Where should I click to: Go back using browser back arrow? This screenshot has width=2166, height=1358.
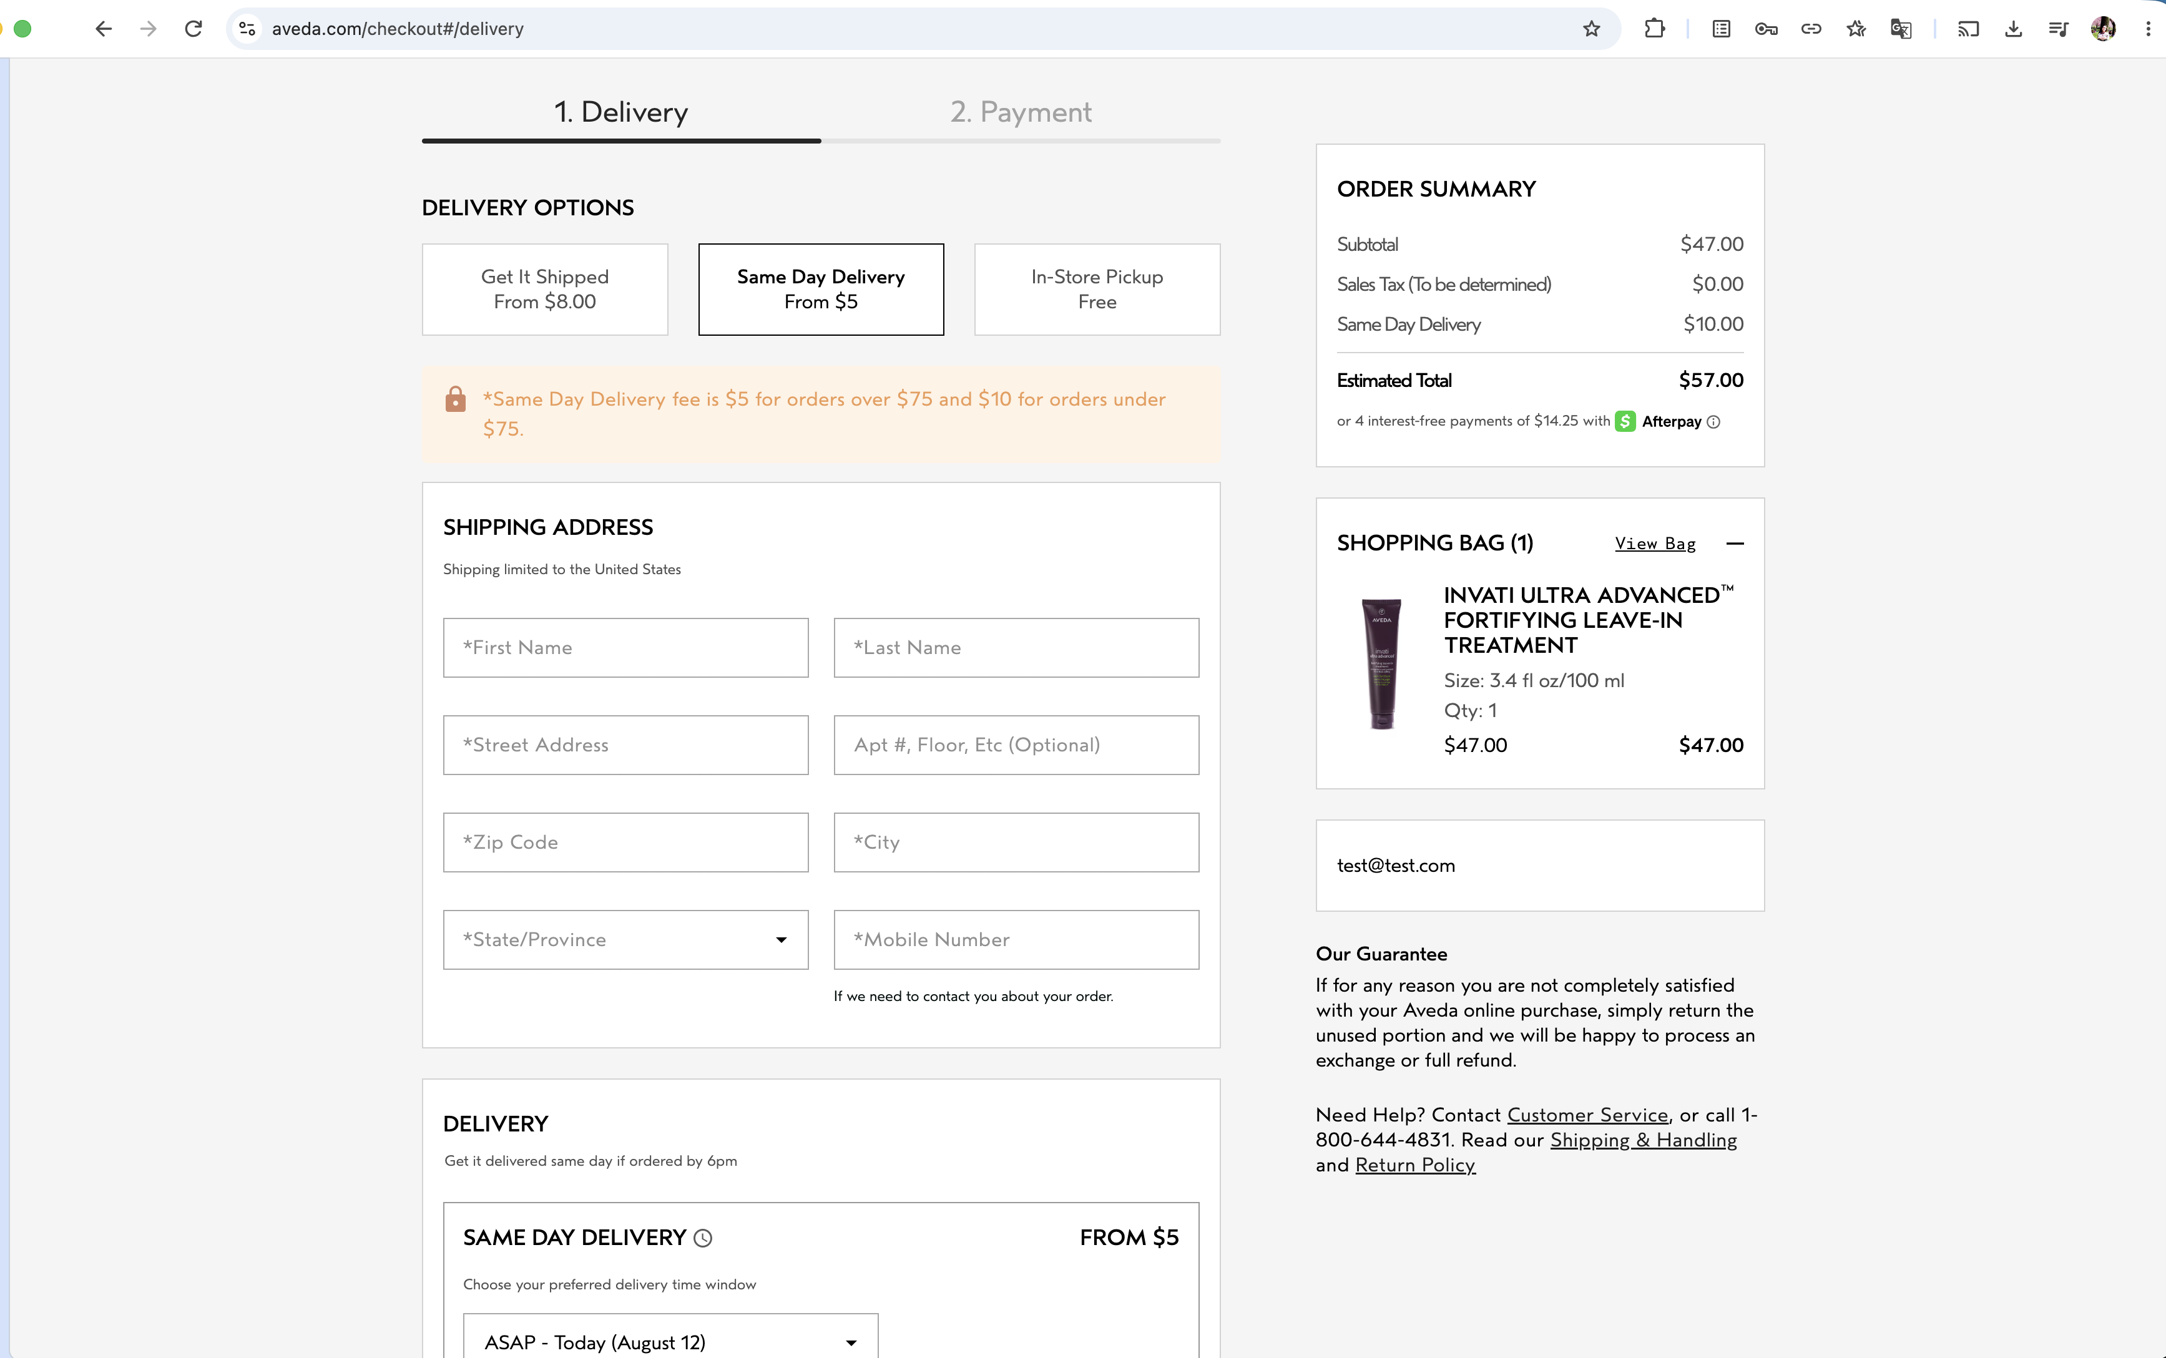tap(104, 29)
